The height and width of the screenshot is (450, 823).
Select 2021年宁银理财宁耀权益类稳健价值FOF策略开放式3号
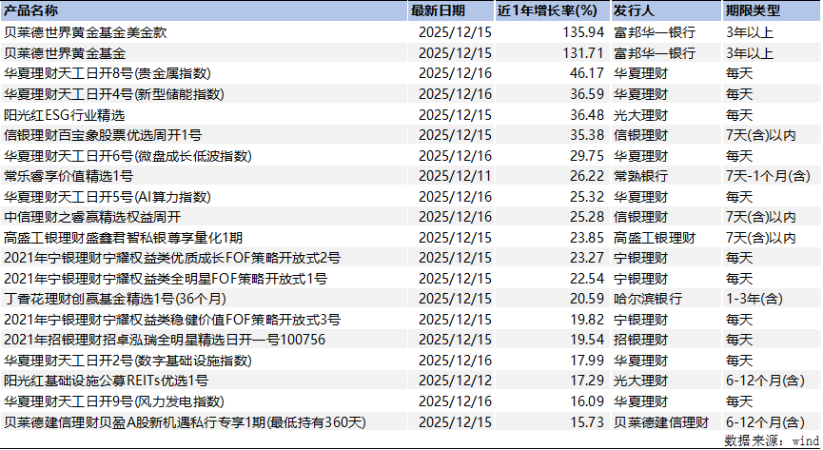(172, 320)
